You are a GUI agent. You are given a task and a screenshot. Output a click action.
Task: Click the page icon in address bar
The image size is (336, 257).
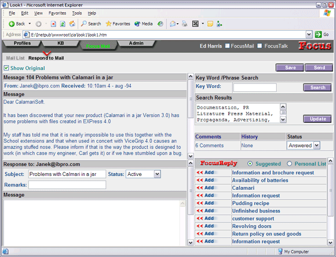27,35
